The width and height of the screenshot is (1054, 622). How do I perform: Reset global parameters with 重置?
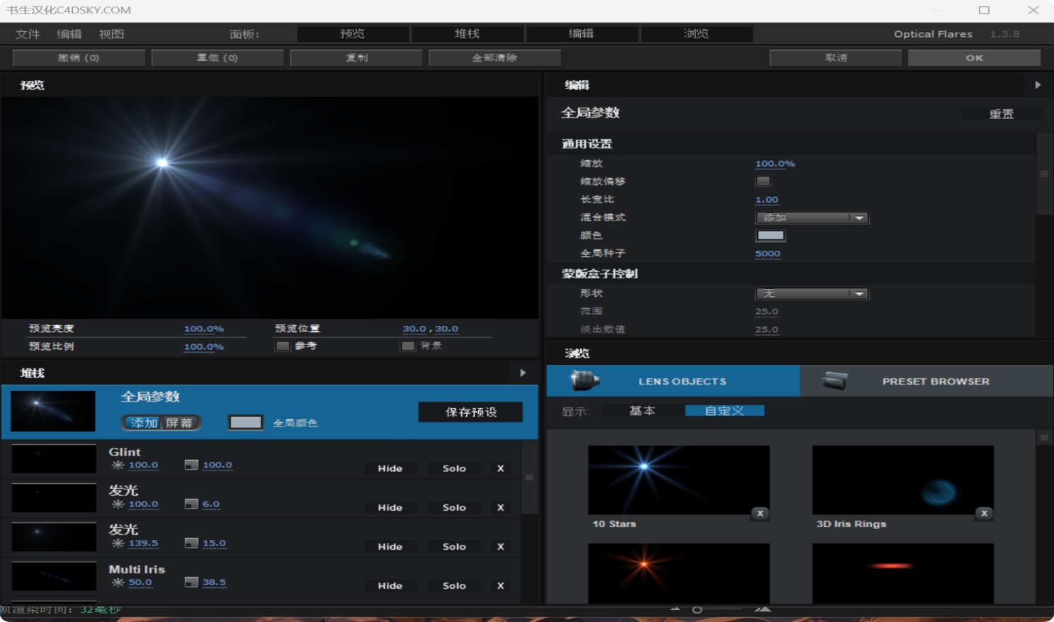1002,114
